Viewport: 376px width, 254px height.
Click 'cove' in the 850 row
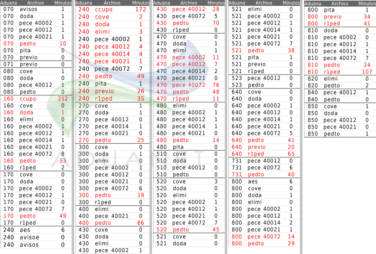pyautogui.click(x=331, y=106)
